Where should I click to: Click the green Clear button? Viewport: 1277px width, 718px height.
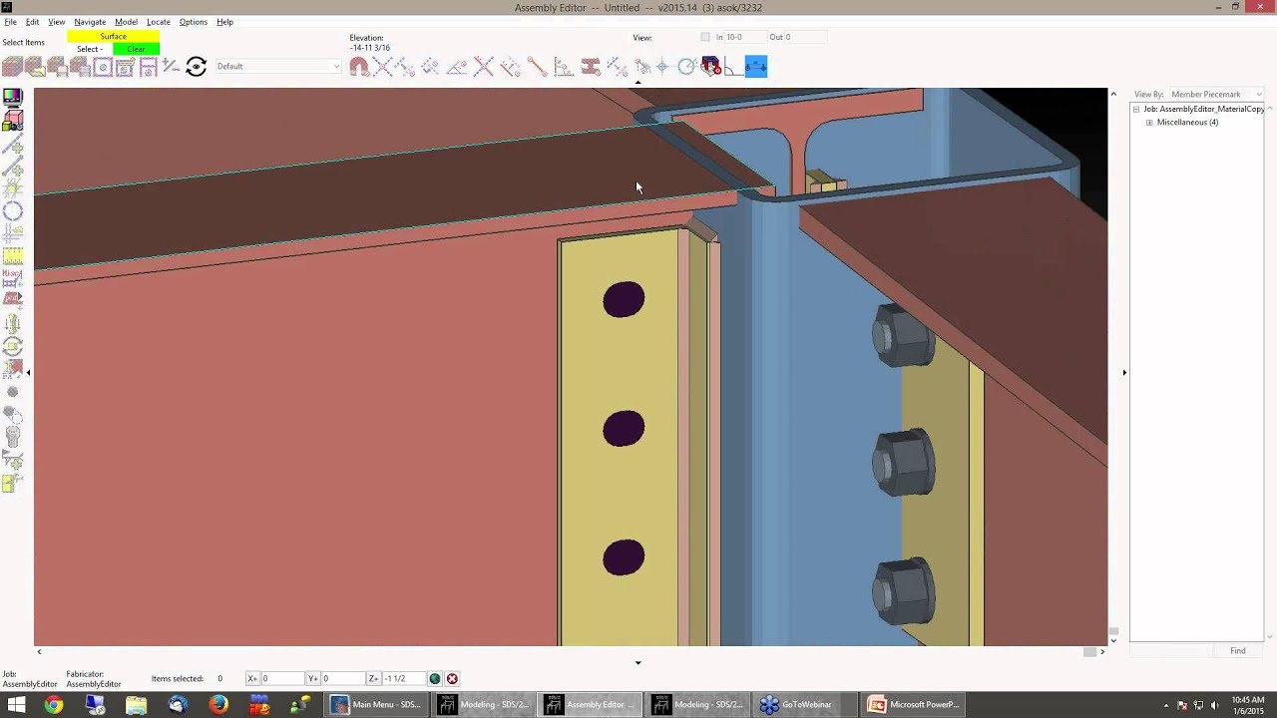point(136,49)
